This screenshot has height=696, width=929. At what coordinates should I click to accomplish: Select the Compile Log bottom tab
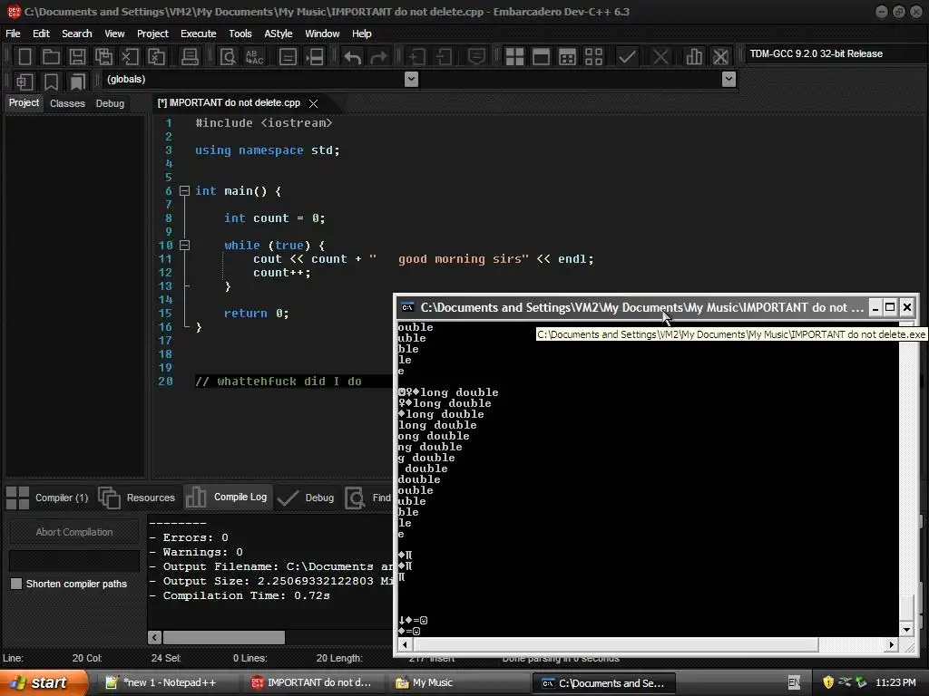228,498
